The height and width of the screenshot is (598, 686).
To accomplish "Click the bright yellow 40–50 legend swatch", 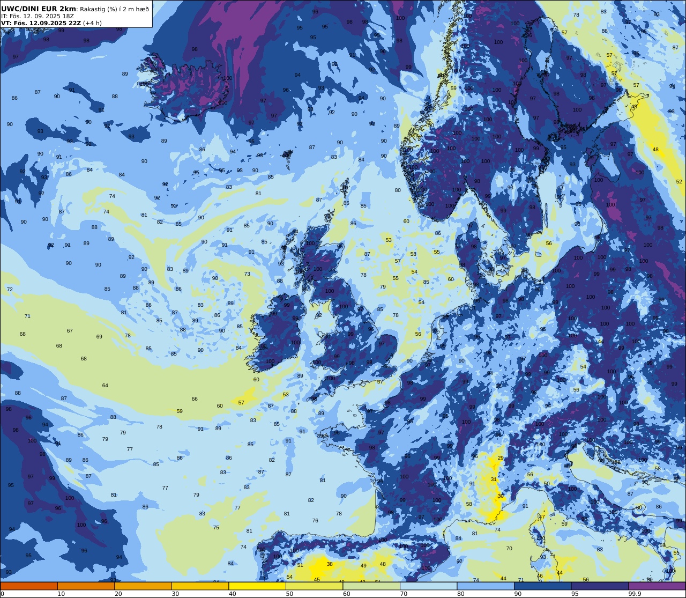I will tap(257, 586).
